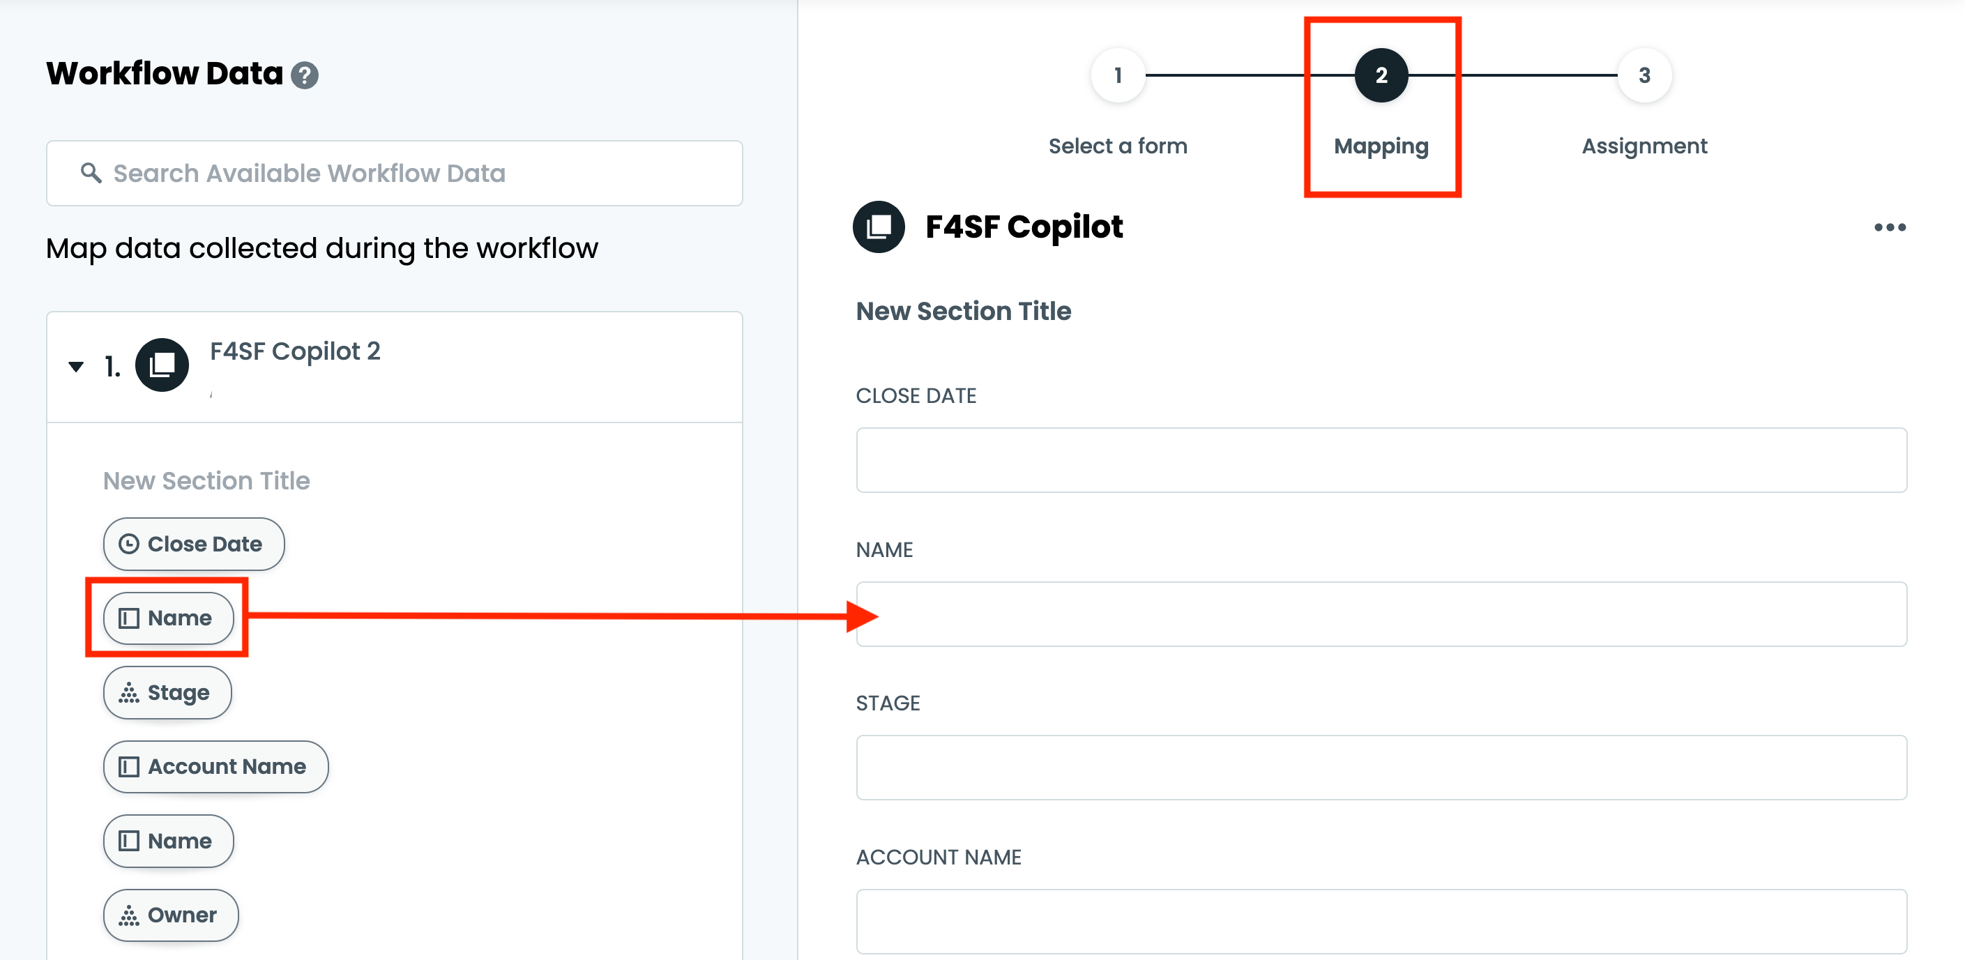
Task: Open the three-dot more options menu
Action: (x=1890, y=227)
